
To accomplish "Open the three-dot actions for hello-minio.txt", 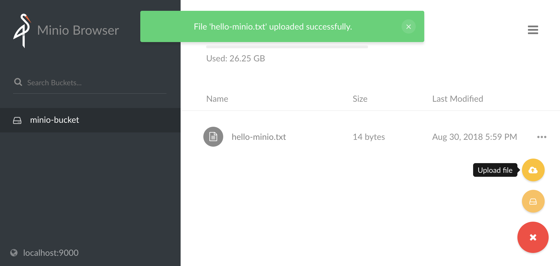I will (542, 137).
